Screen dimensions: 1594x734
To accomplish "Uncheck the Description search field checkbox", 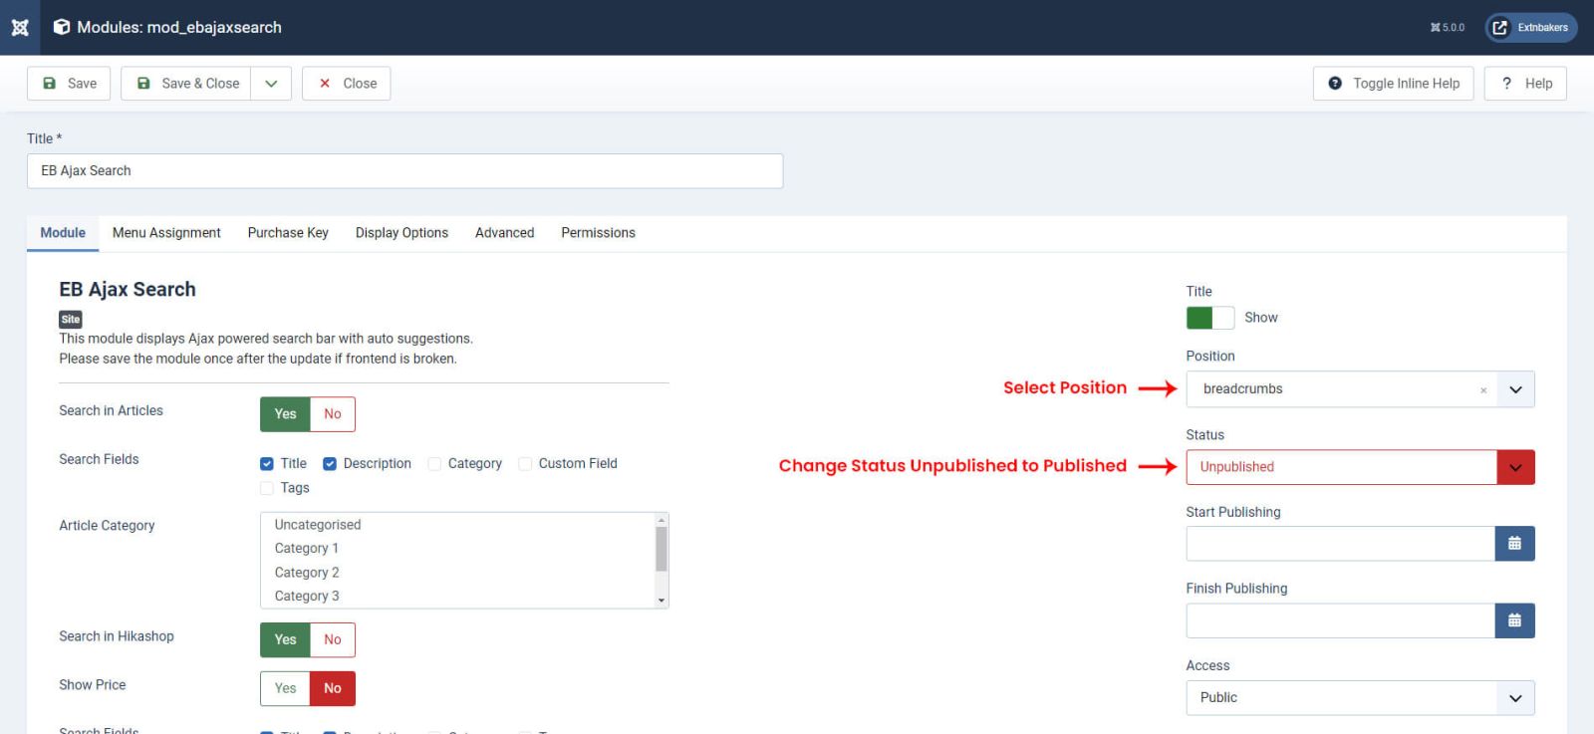I will point(330,464).
